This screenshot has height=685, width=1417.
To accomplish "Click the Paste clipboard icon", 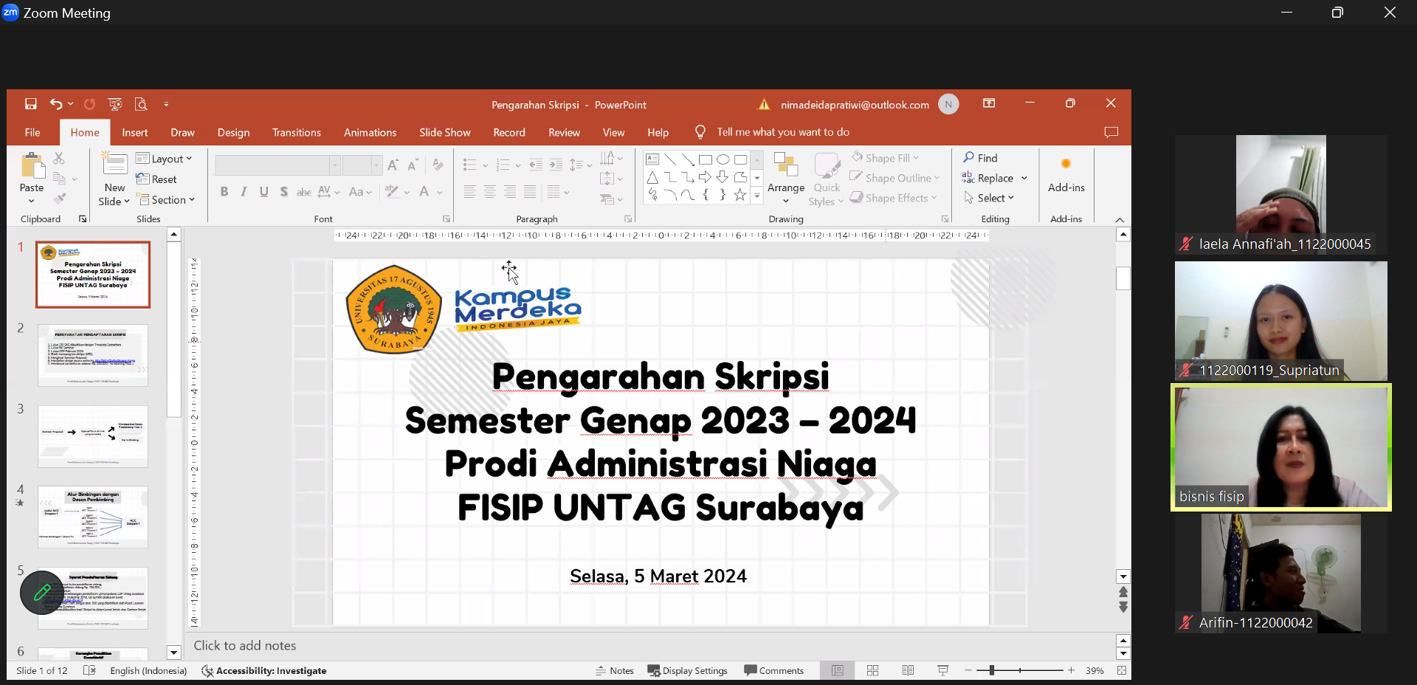I will coord(32,167).
